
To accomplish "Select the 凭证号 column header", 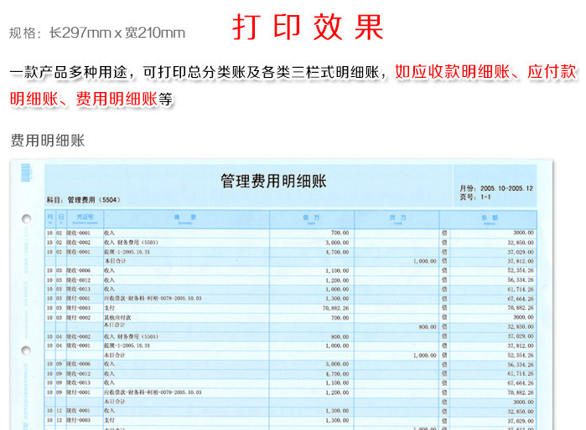I will pos(85,218).
